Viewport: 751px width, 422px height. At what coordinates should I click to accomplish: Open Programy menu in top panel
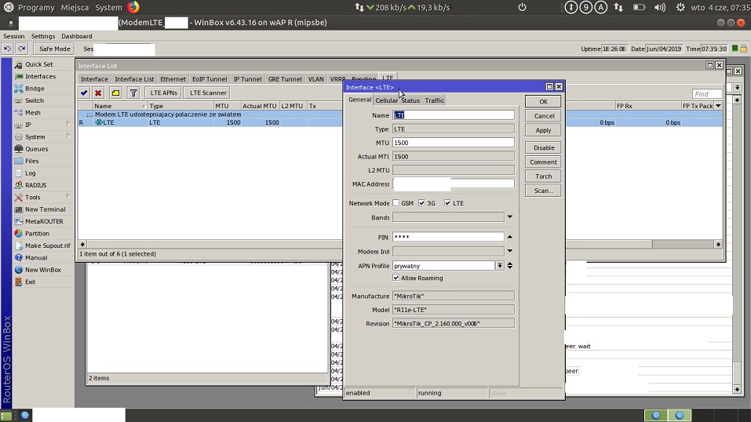click(36, 7)
